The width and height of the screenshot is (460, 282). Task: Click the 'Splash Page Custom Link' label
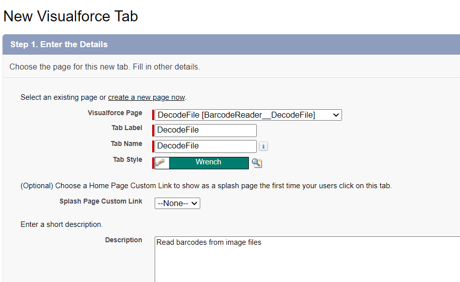click(x=101, y=201)
